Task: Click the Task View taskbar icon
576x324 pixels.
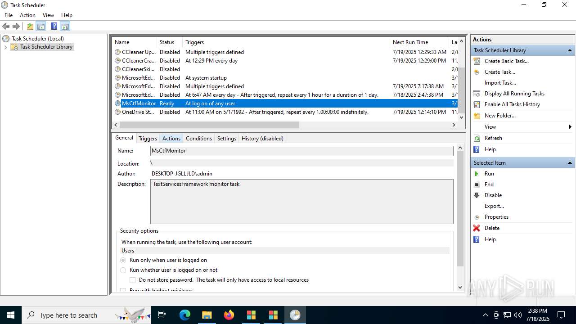Action: click(162, 315)
